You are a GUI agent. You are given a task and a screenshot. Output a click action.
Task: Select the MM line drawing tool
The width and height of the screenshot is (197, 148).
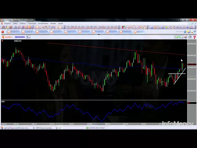152,27
